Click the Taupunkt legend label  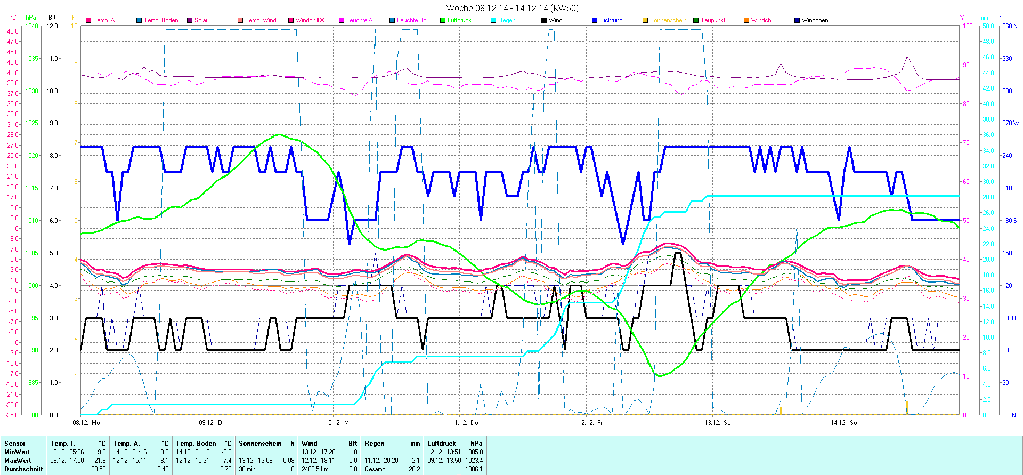tap(713, 20)
